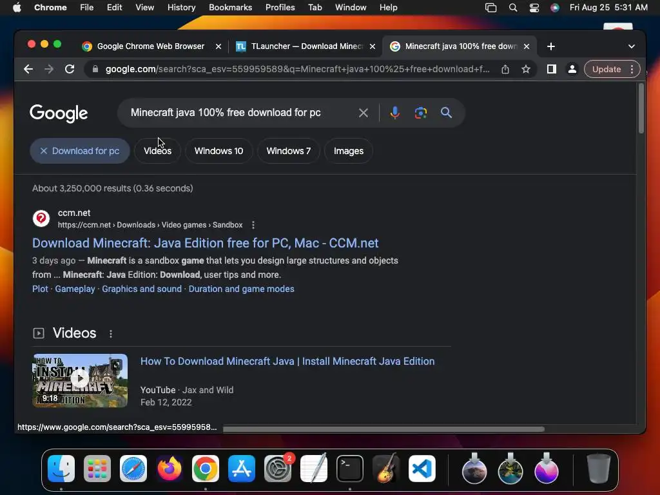Click the date and time in menu bar
This screenshot has height=495, width=660.
(608, 8)
